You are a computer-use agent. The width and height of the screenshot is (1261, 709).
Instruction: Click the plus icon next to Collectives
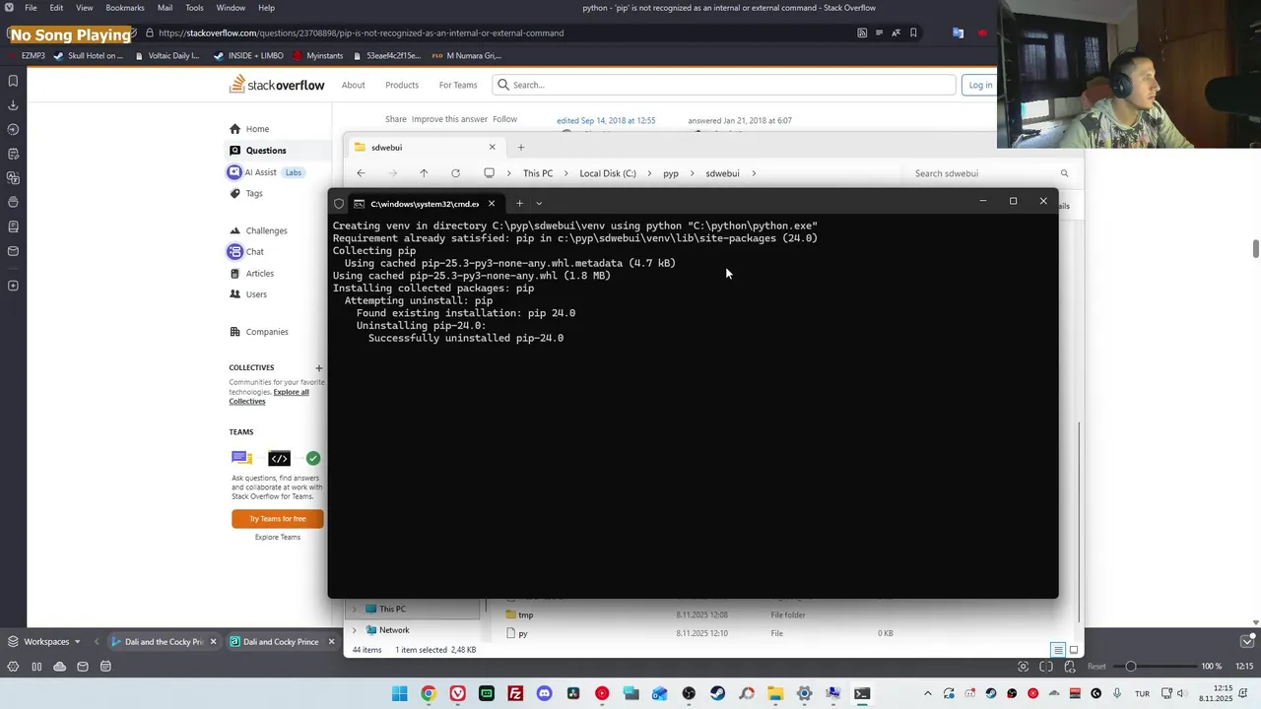pyautogui.click(x=318, y=368)
